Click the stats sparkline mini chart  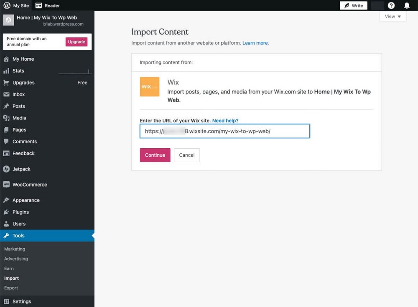[x=75, y=72]
